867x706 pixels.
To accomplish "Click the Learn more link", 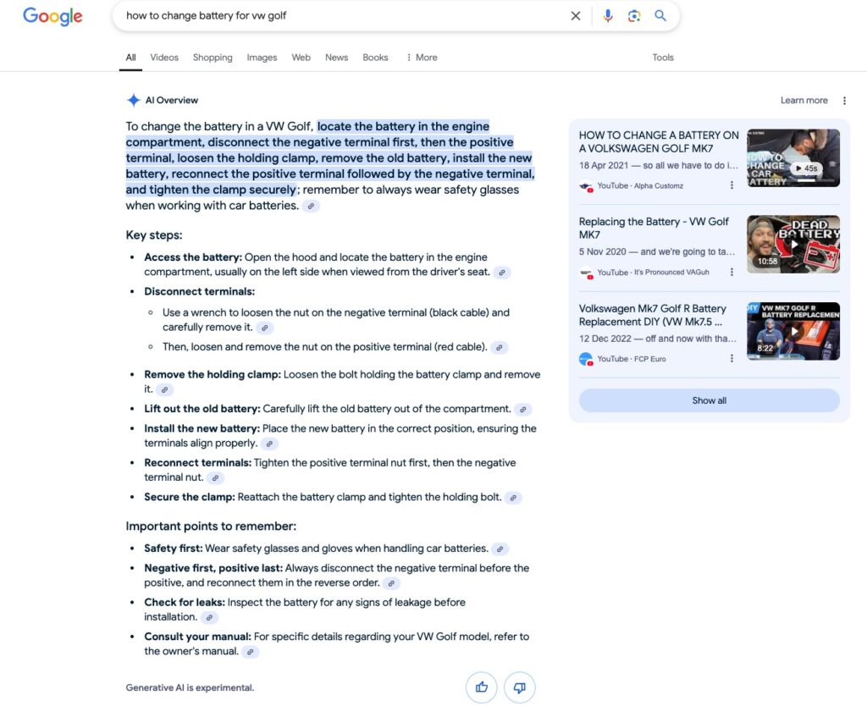I will click(x=804, y=100).
